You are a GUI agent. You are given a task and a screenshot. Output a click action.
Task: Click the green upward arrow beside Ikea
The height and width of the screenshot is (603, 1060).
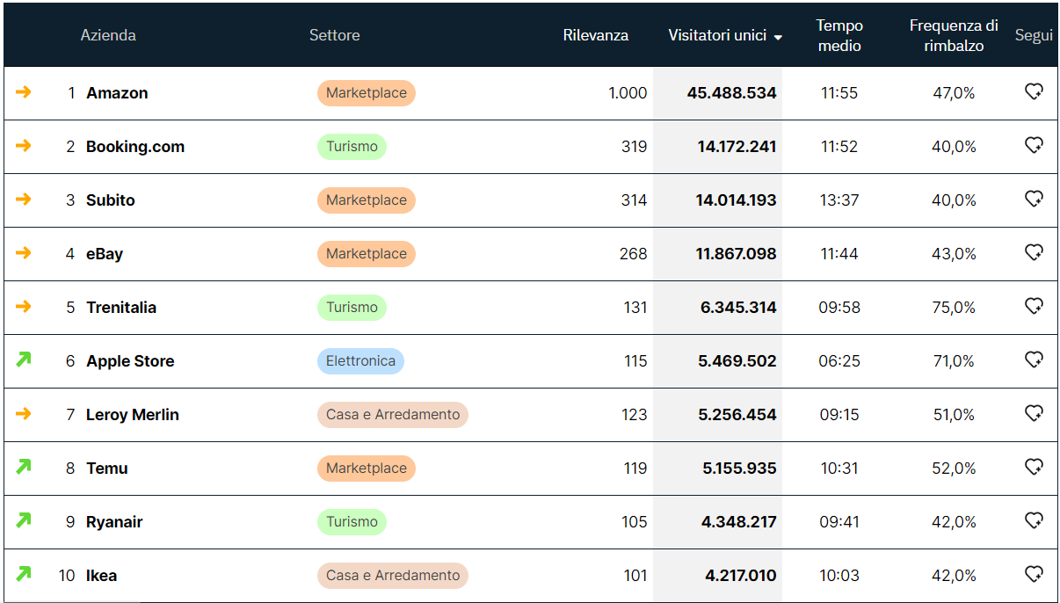(x=24, y=573)
